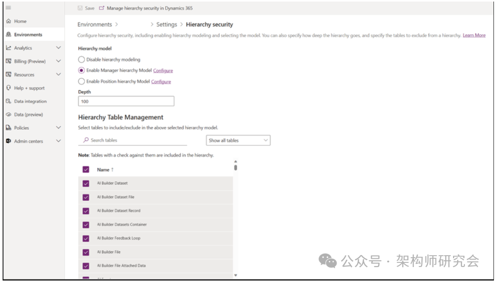Expand the Admin centers chevron
Screen dimensions: 495x281
(59, 141)
